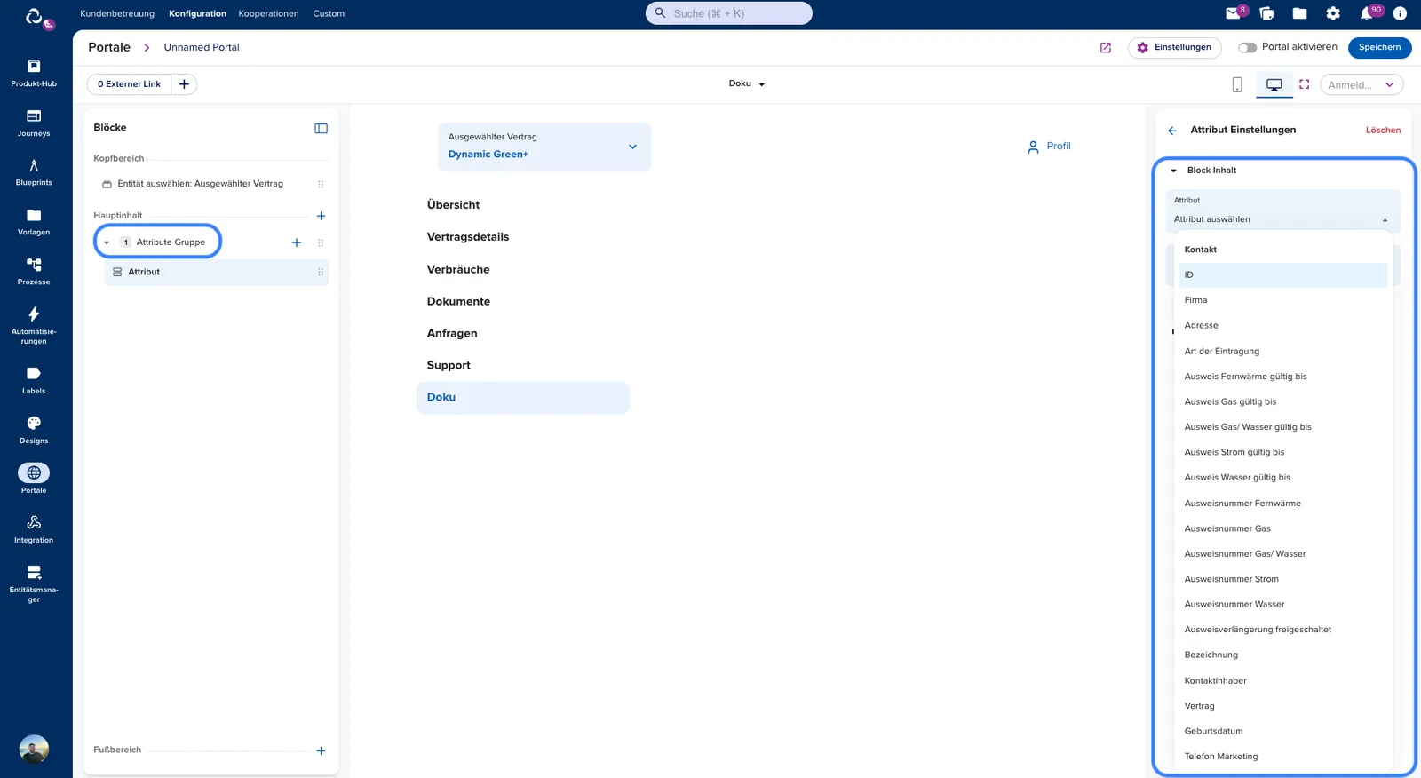Open Ausgewählter Vertrag dropdown
This screenshot has height=778, width=1421.
tap(544, 147)
